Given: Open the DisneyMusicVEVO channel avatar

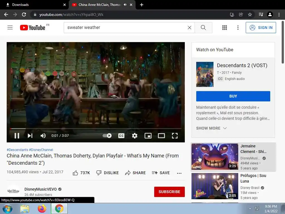Looking at the screenshot, I should point(13,191).
